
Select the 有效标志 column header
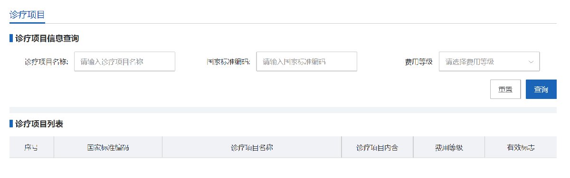tap(521, 147)
